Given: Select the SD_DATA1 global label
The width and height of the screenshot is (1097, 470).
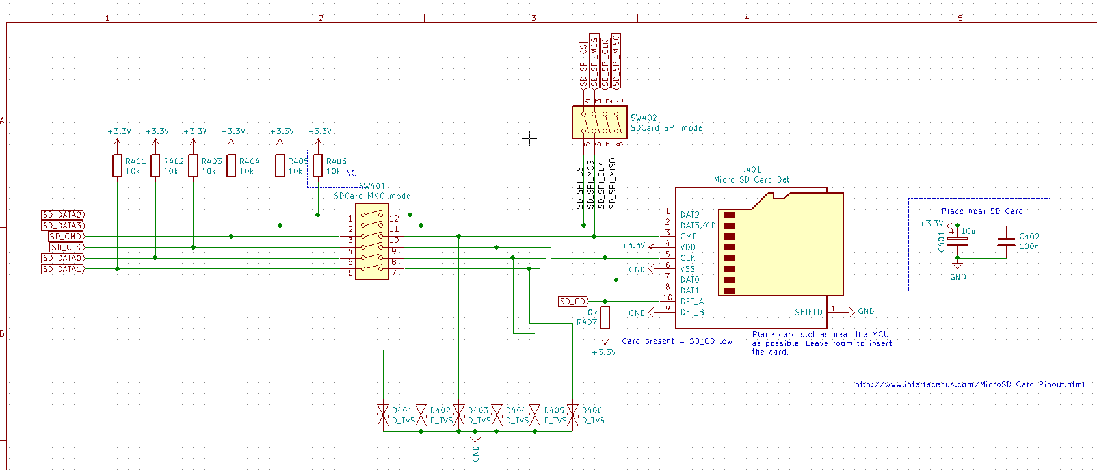Looking at the screenshot, I should coord(62,268).
